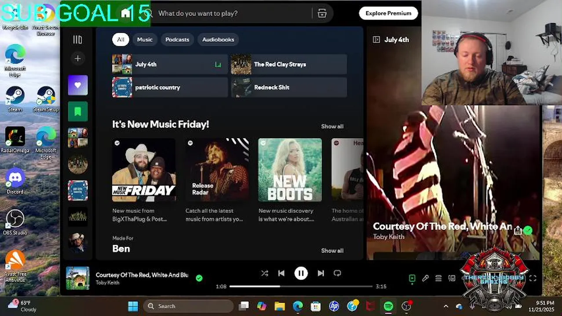Click the connect to a device icon
562x316 pixels.
452,278
